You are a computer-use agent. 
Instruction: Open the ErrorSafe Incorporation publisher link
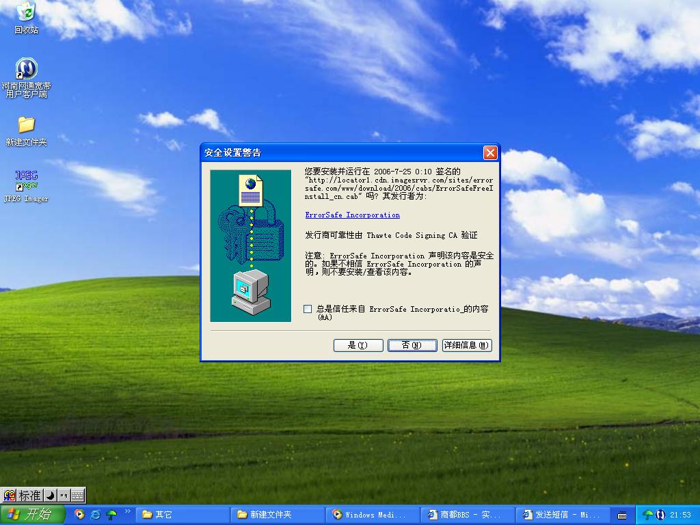pyautogui.click(x=352, y=215)
